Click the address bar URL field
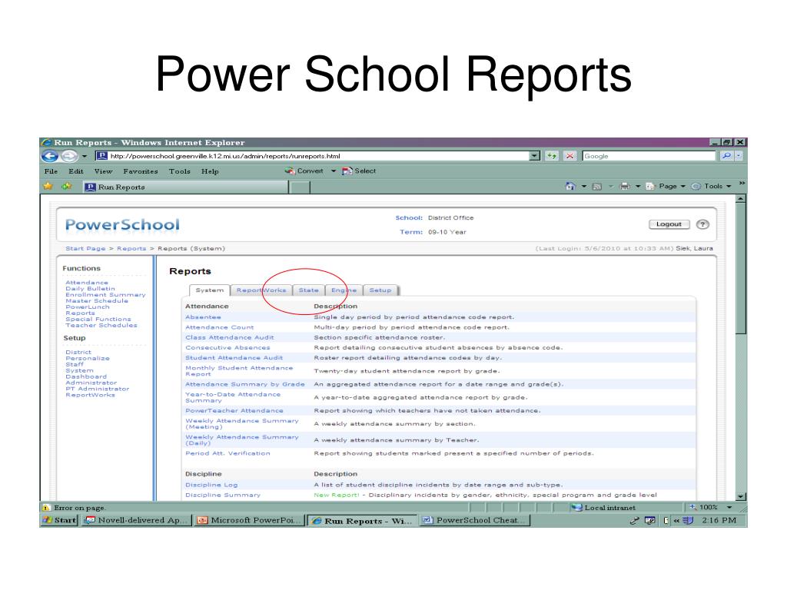Screen dimensions: 787x590 (x=313, y=156)
